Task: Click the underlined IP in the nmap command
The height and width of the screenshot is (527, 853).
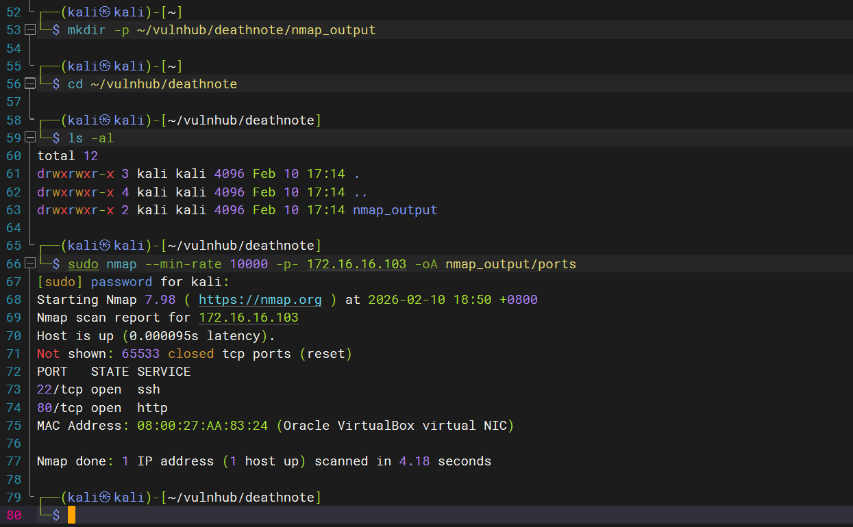Action: click(x=356, y=264)
